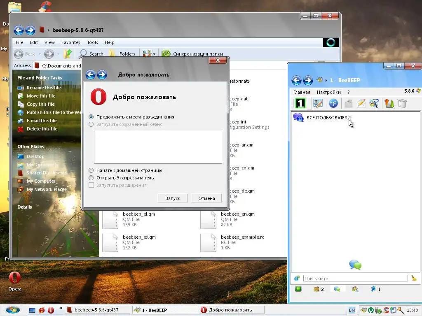This screenshot has height=316, width=422.
Task: Click the Синхронизация папки toolbar button
Action: click(x=193, y=54)
